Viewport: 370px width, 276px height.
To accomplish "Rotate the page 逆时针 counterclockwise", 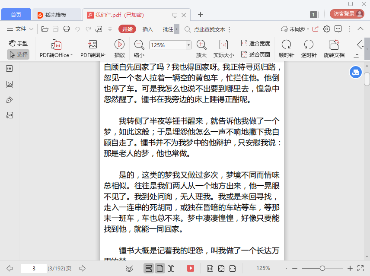I will point(309,49).
